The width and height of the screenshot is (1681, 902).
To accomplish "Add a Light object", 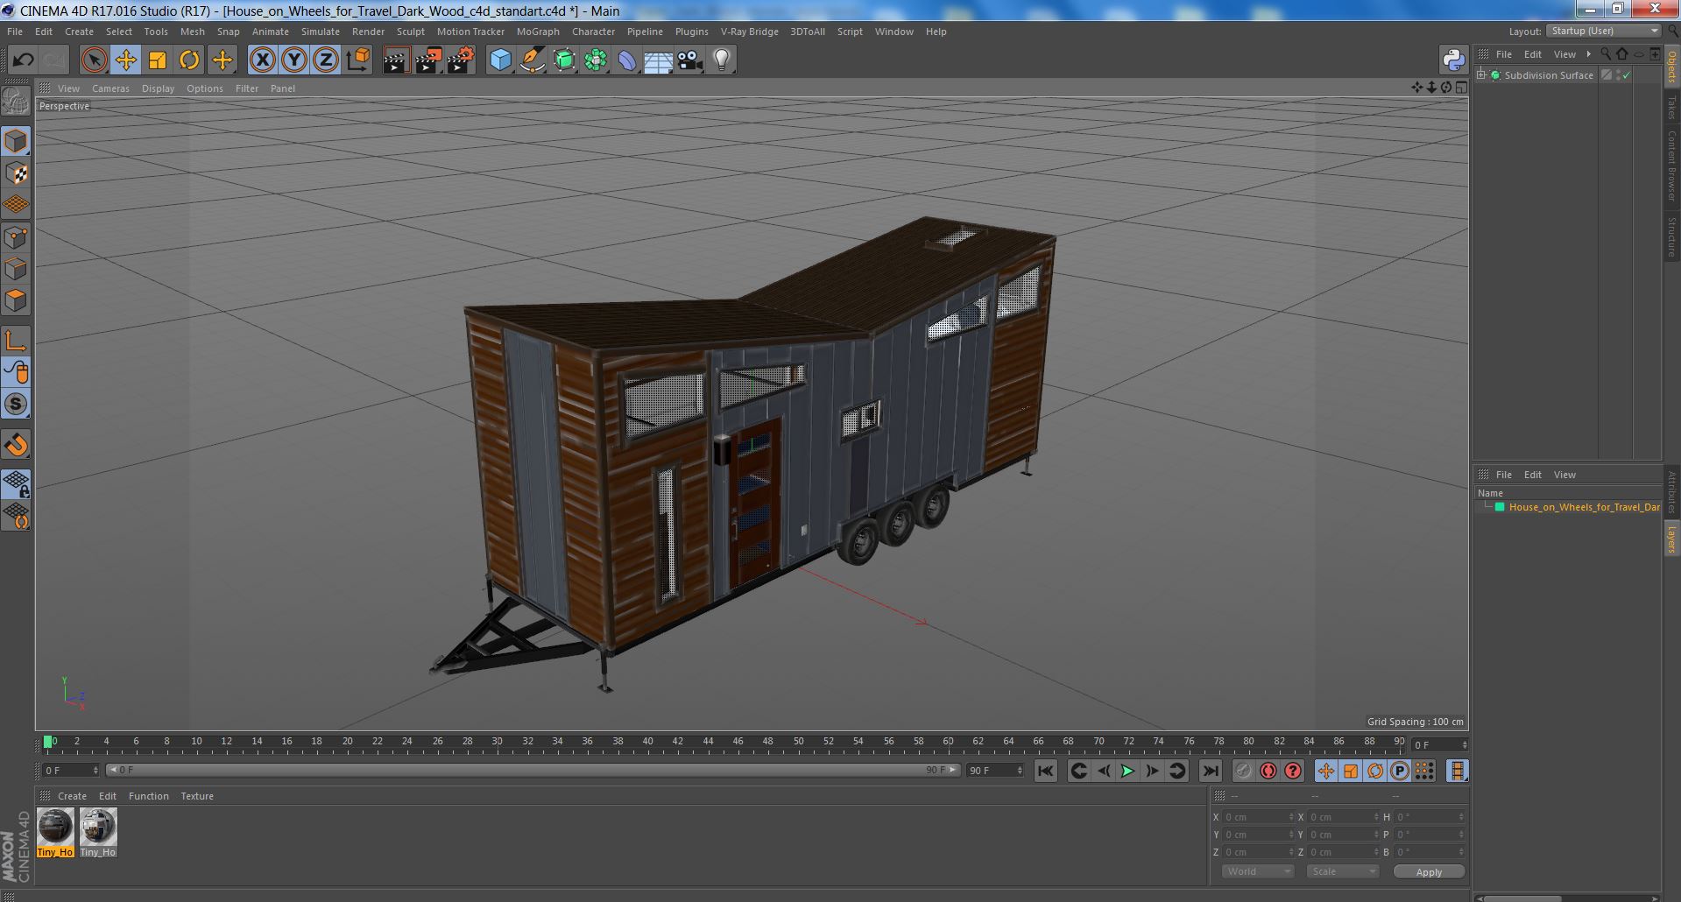I will point(722,60).
